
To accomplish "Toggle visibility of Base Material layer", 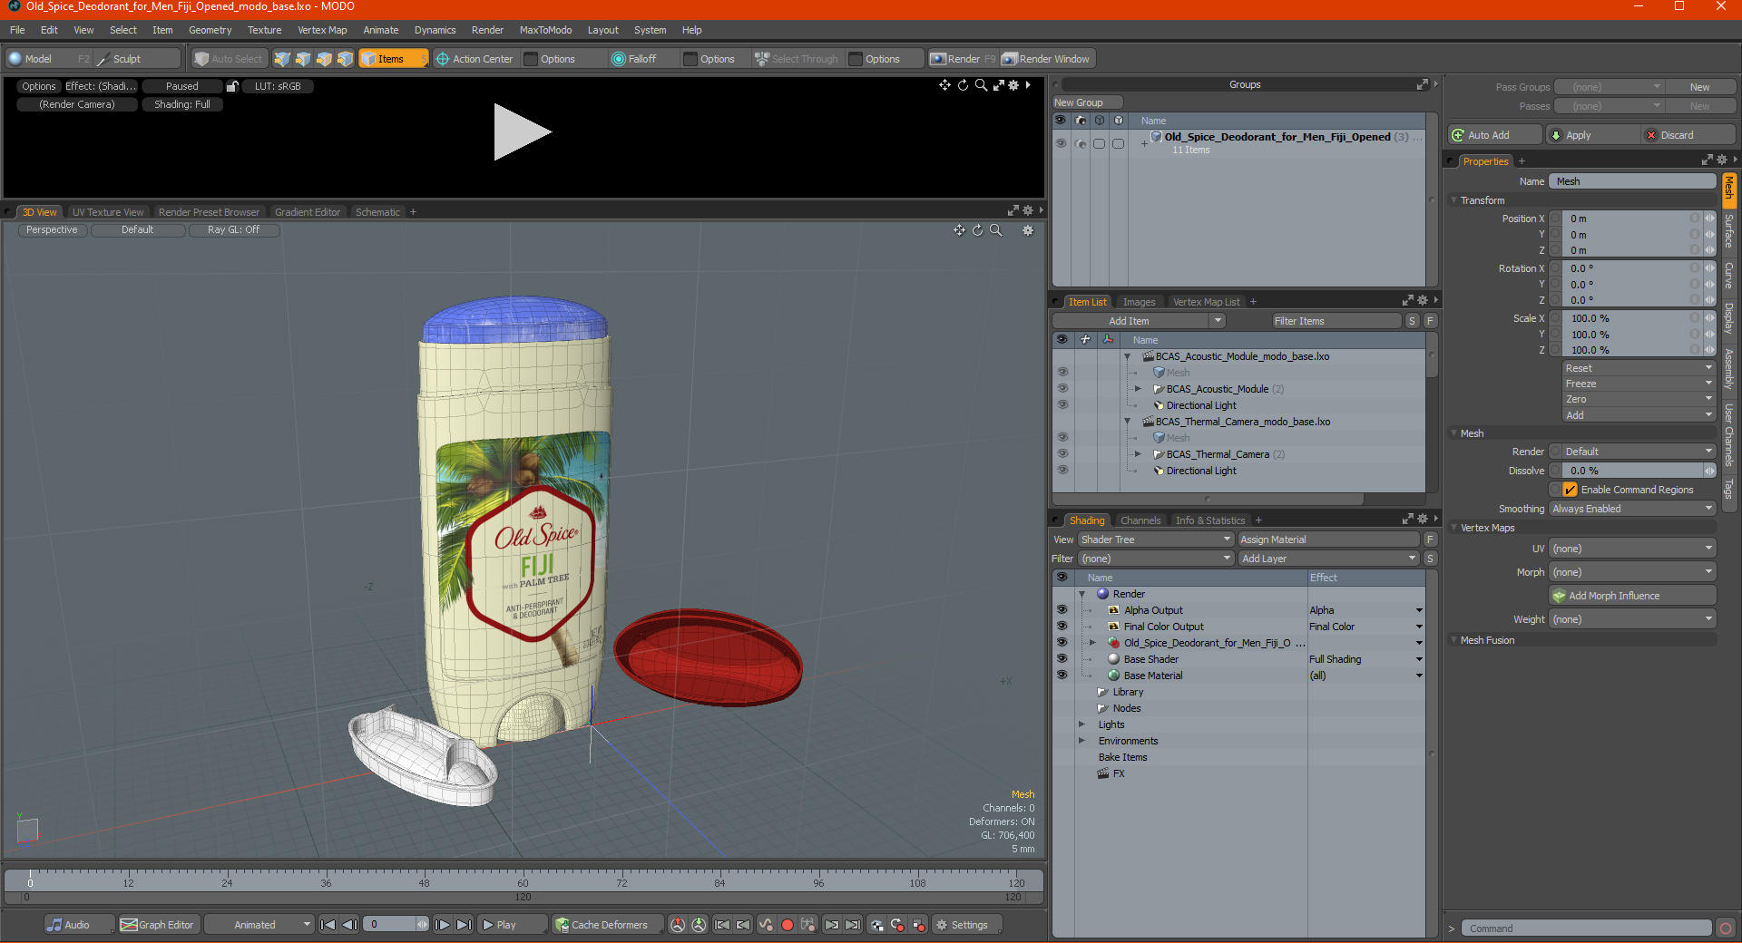I will pyautogui.click(x=1062, y=676).
